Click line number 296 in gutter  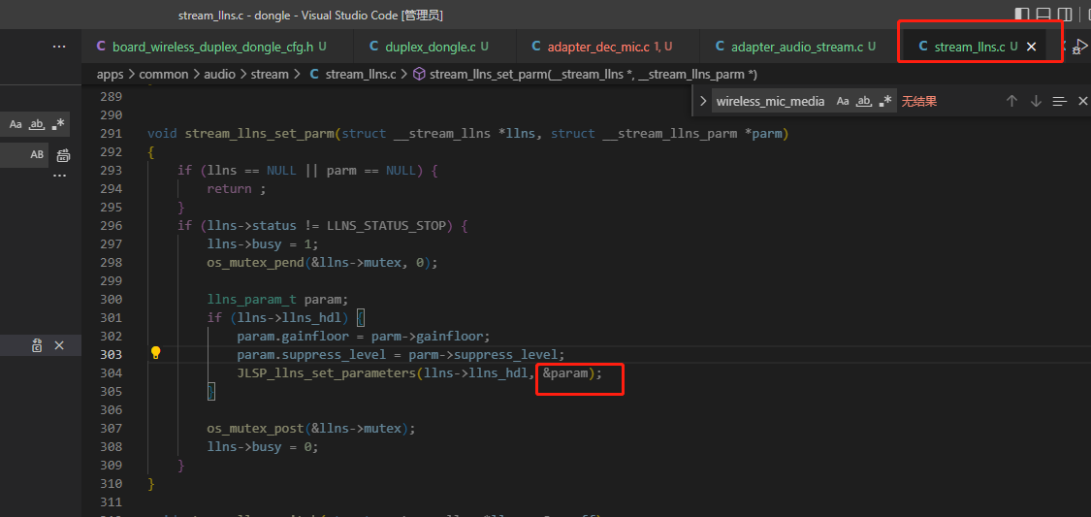click(112, 225)
